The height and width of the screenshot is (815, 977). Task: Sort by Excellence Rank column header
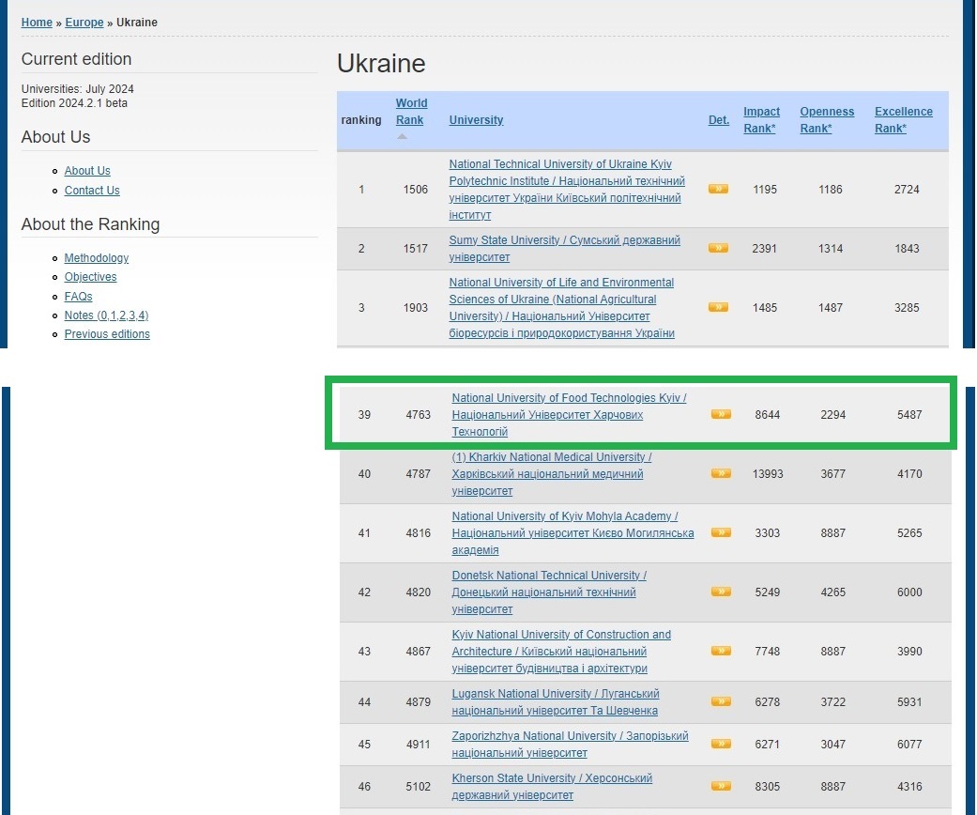click(x=903, y=119)
